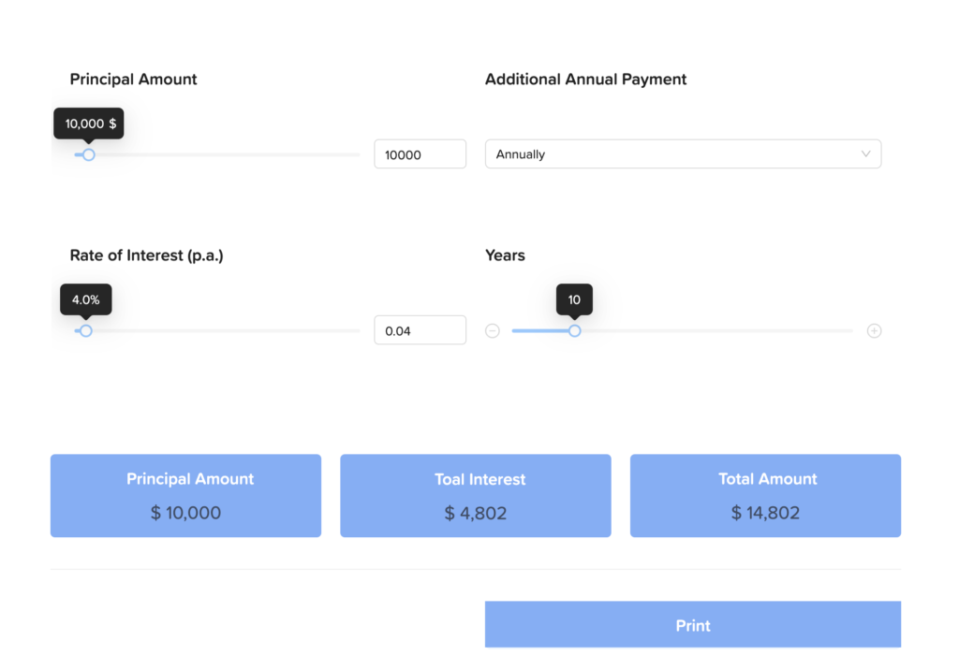Click the Rate of Interest (p.a.) label
The image size is (959, 670).
[x=146, y=255]
